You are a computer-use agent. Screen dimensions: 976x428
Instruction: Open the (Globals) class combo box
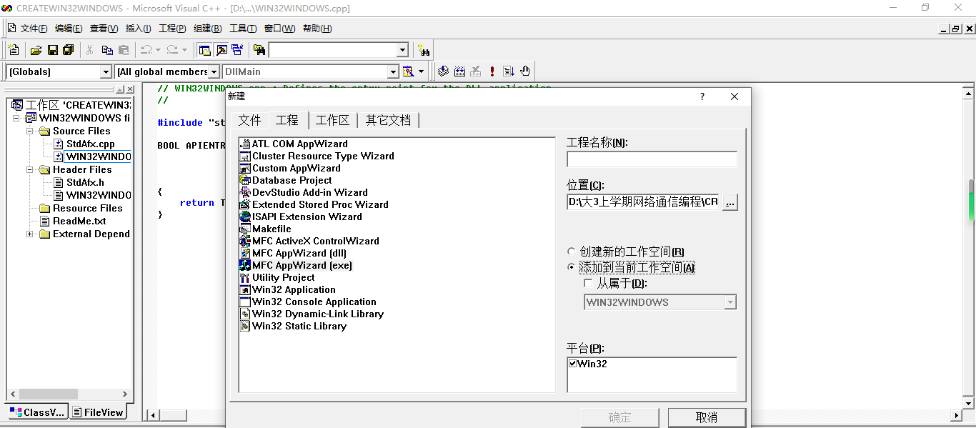click(106, 71)
